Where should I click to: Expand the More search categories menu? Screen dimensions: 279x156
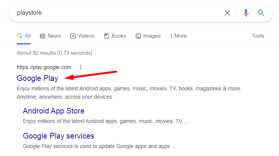(x=179, y=36)
